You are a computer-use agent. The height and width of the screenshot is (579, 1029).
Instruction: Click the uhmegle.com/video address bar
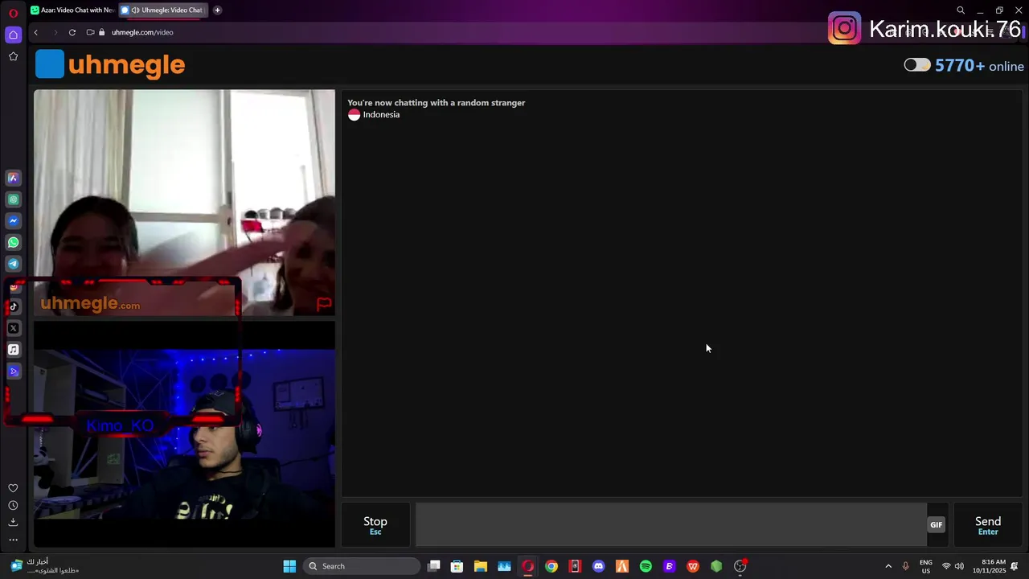pos(142,32)
